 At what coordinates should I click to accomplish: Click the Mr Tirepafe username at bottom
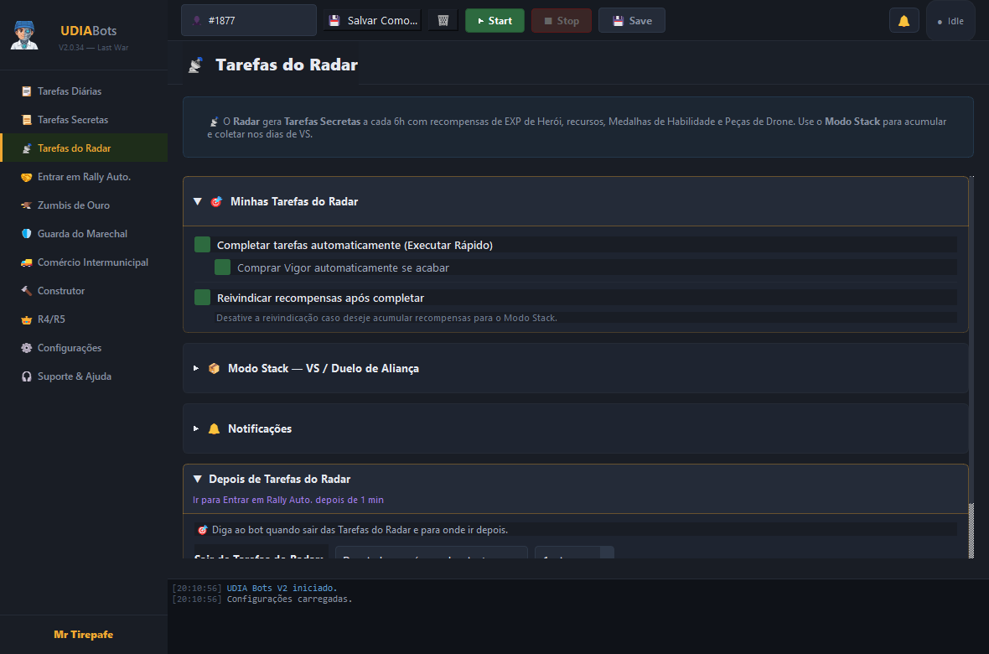[x=84, y=635]
